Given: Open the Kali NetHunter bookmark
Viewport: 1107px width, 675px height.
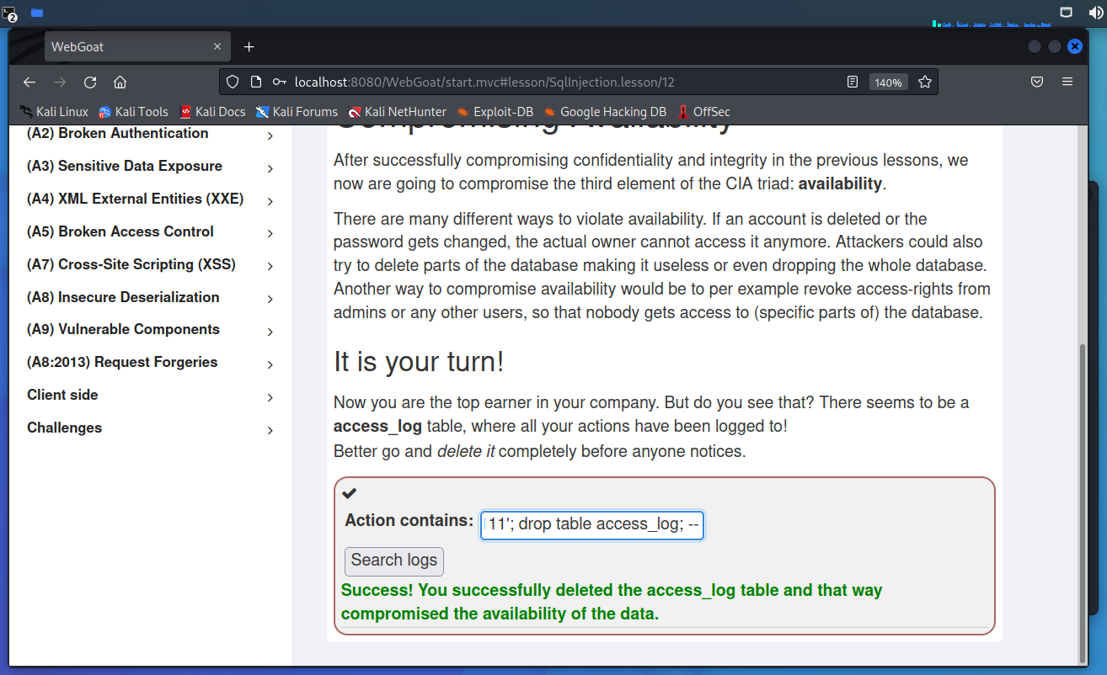Looking at the screenshot, I should [398, 112].
